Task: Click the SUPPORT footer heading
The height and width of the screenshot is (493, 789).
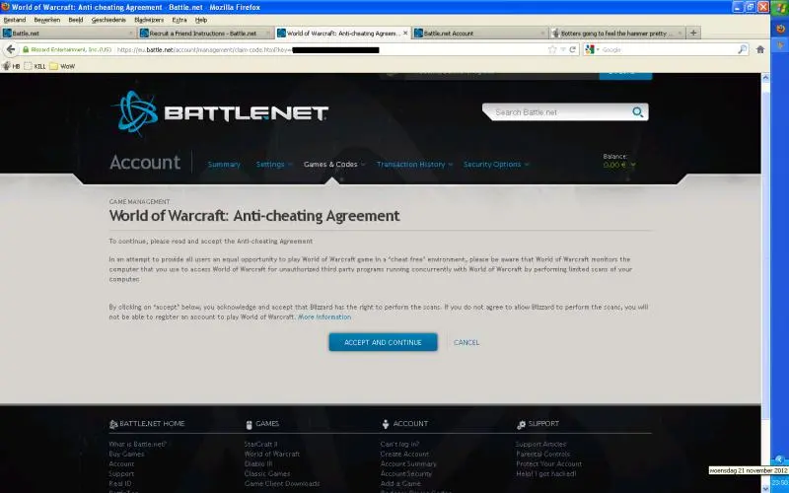Action: tap(538, 424)
